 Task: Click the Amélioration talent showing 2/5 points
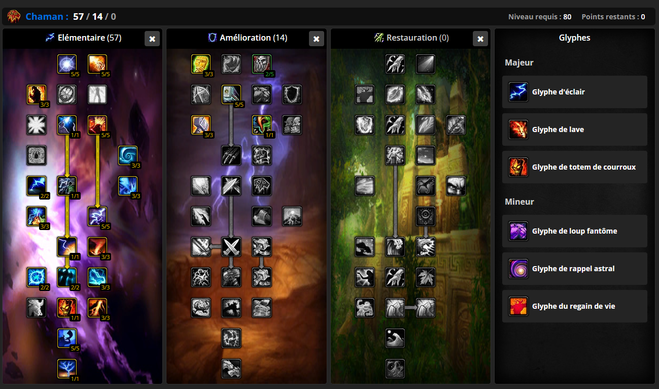click(262, 64)
